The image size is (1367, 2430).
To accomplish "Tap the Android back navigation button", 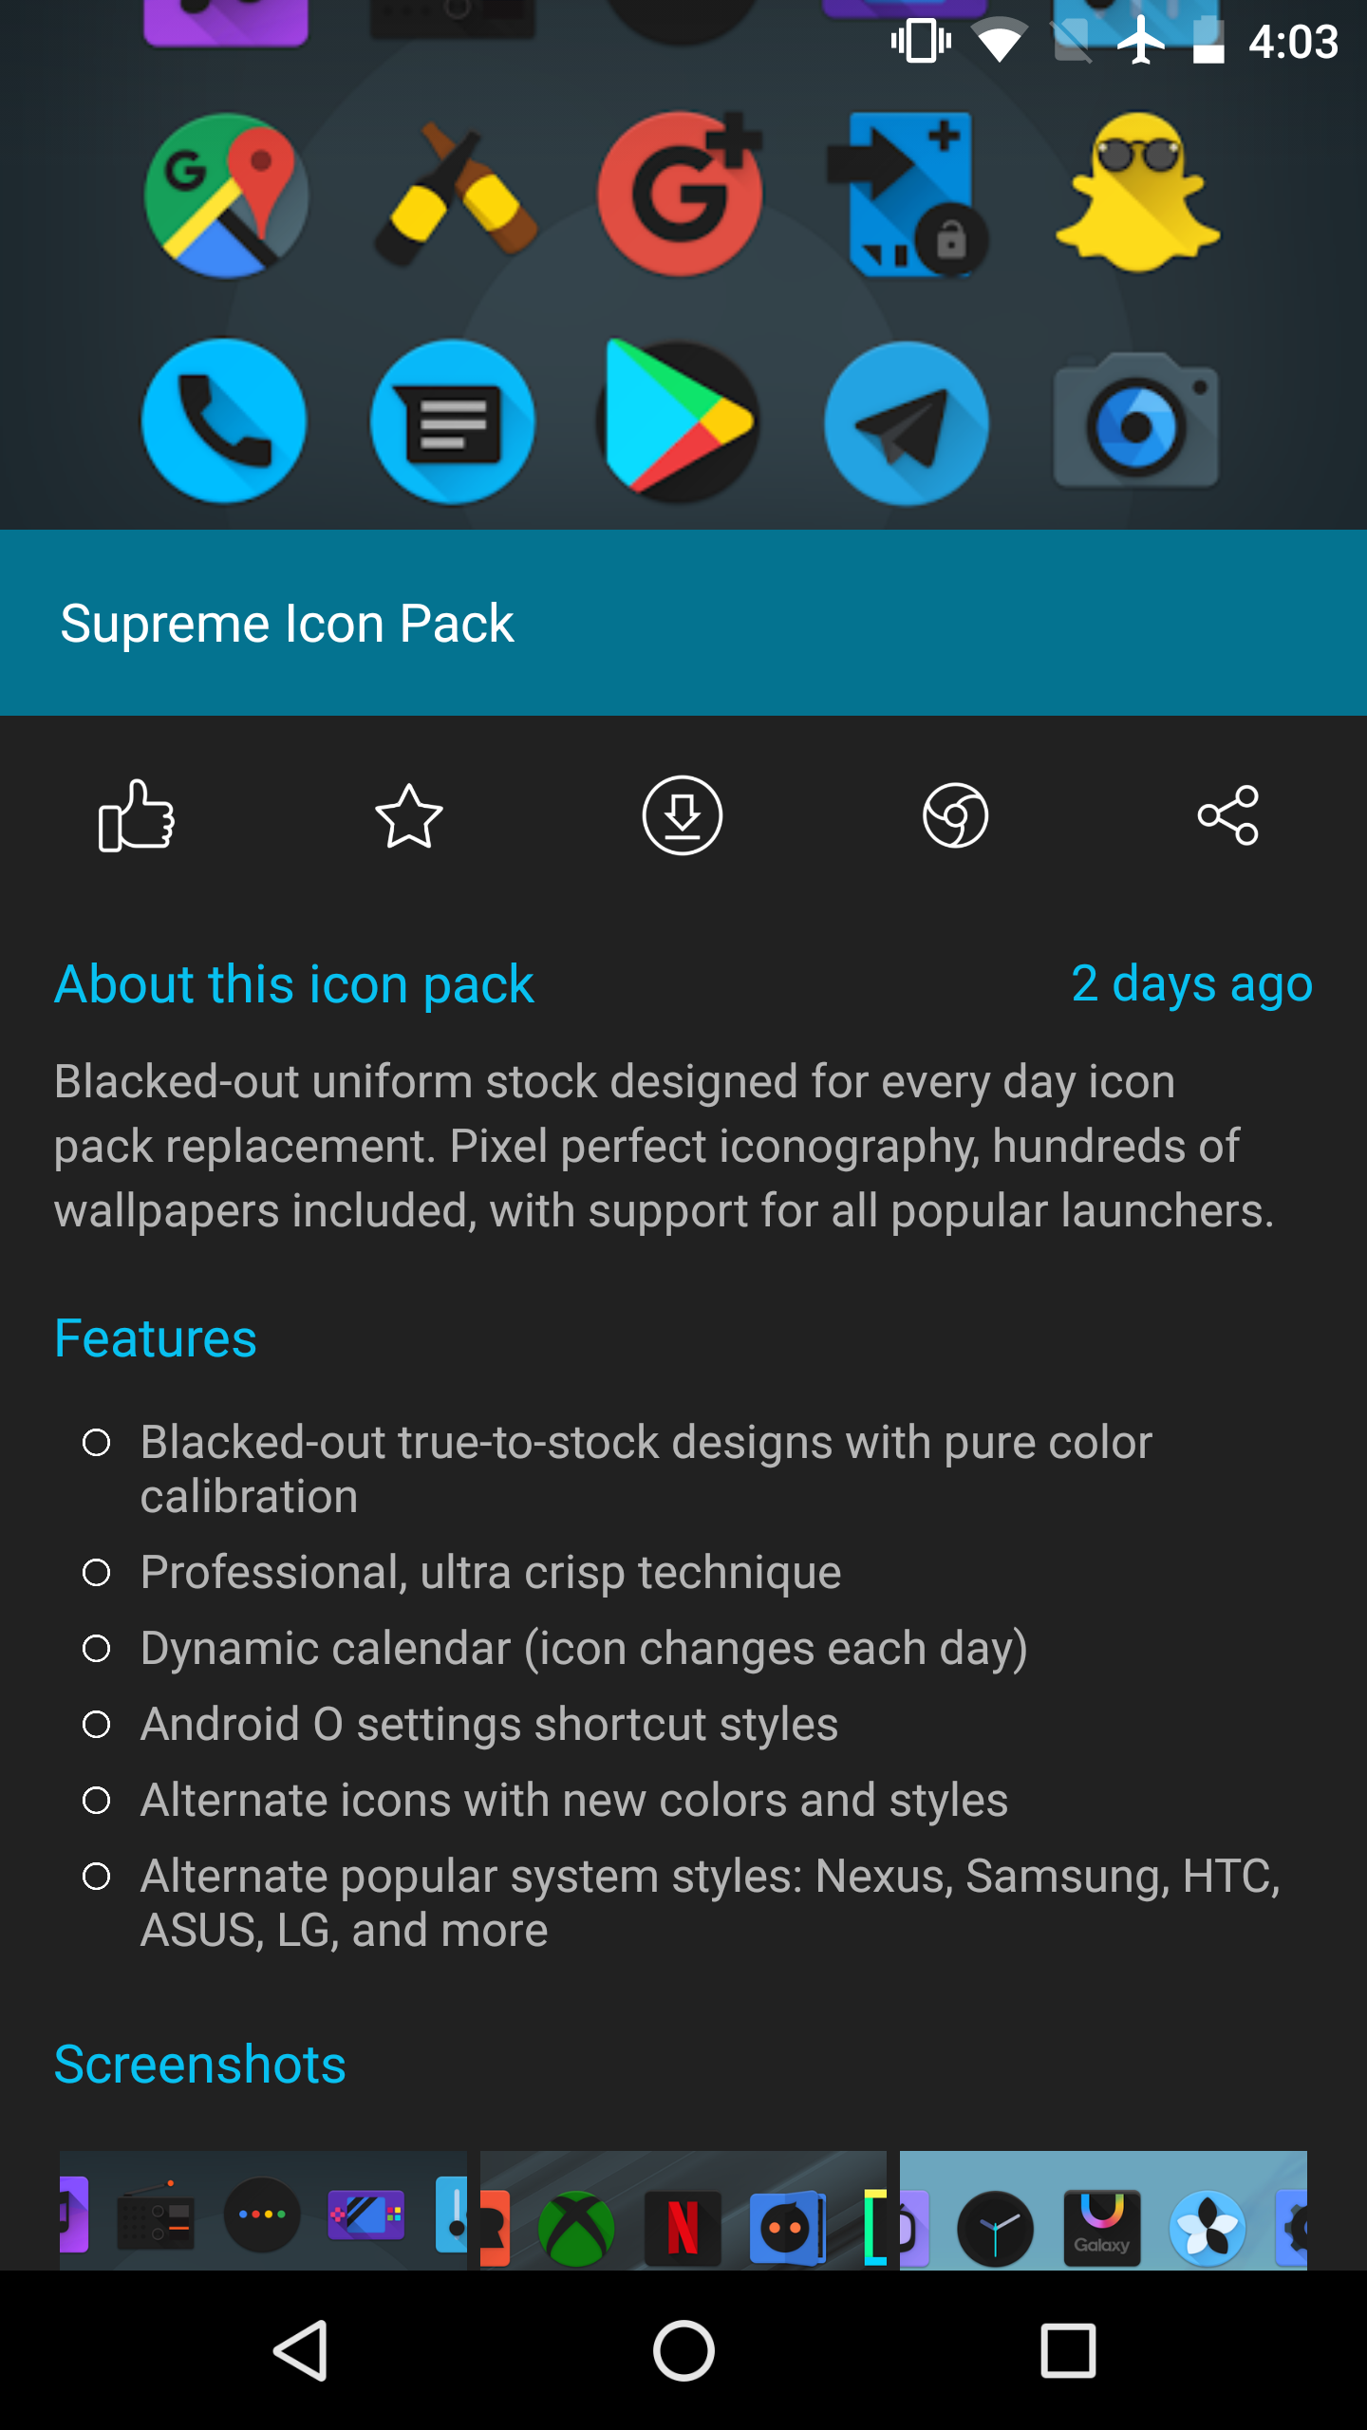I will pos(301,2350).
